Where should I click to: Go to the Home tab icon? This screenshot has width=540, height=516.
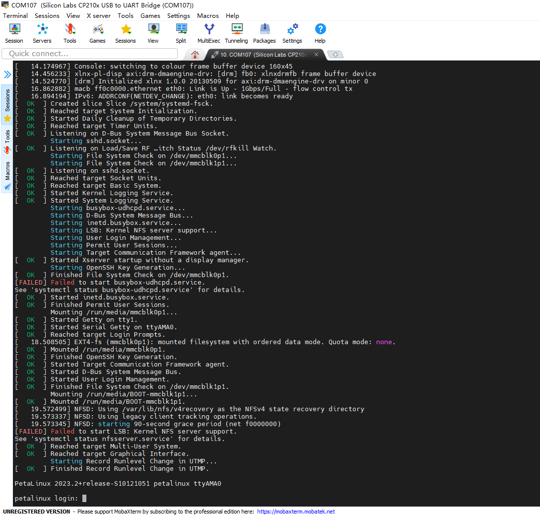(195, 55)
